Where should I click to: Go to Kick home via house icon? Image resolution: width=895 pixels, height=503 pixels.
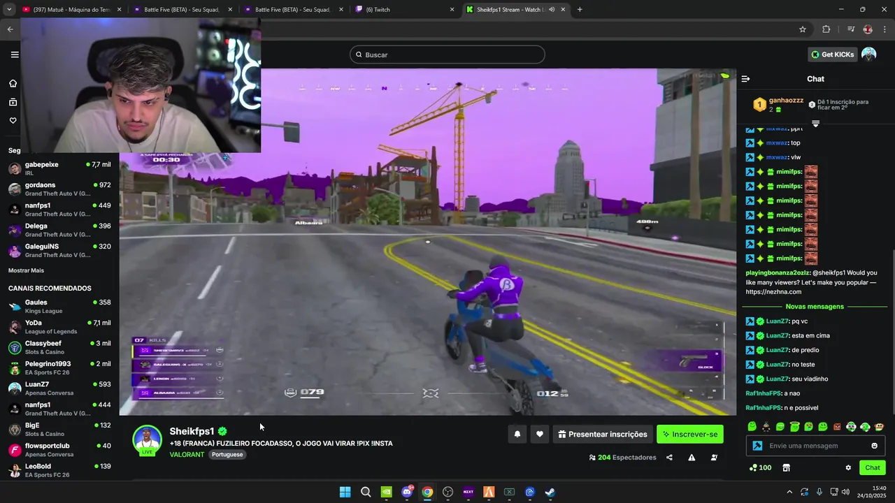click(13, 83)
